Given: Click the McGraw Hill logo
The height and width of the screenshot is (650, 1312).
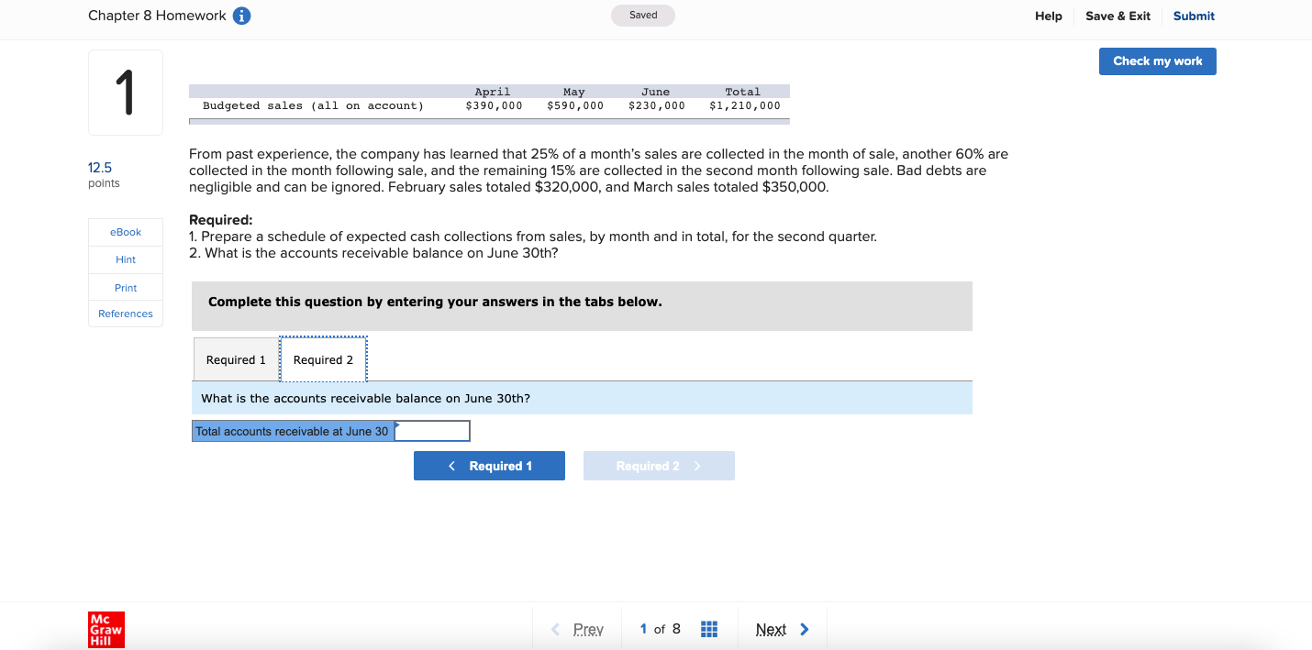Looking at the screenshot, I should click(x=106, y=630).
